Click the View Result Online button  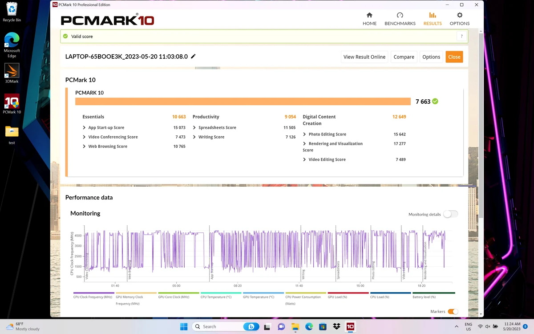coord(364,57)
